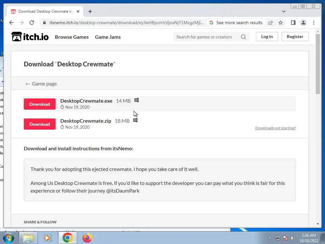Click the search magnifier icon on itch.io
Viewport: 325px width, 244px height.
(x=243, y=37)
